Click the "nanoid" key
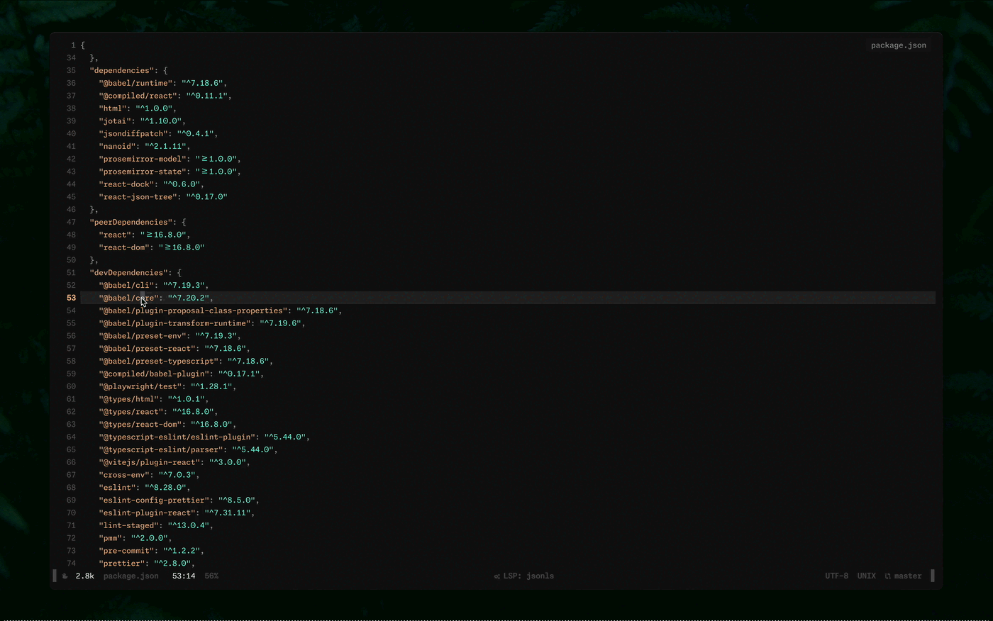Image resolution: width=993 pixels, height=621 pixels. click(117, 147)
